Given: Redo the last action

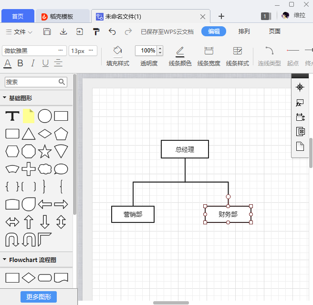Looking at the screenshot, I should coord(128,32).
